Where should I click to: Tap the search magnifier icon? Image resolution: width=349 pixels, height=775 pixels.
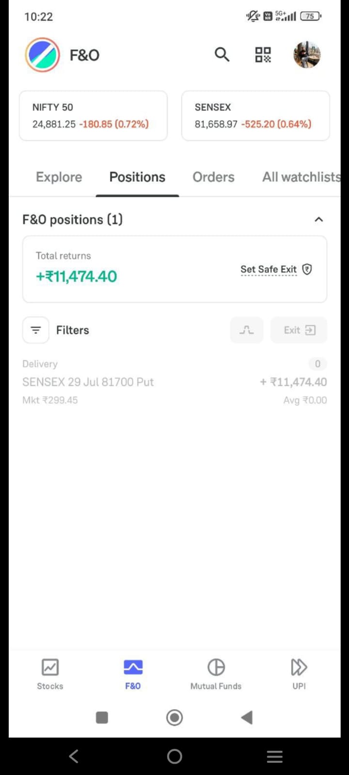[222, 54]
